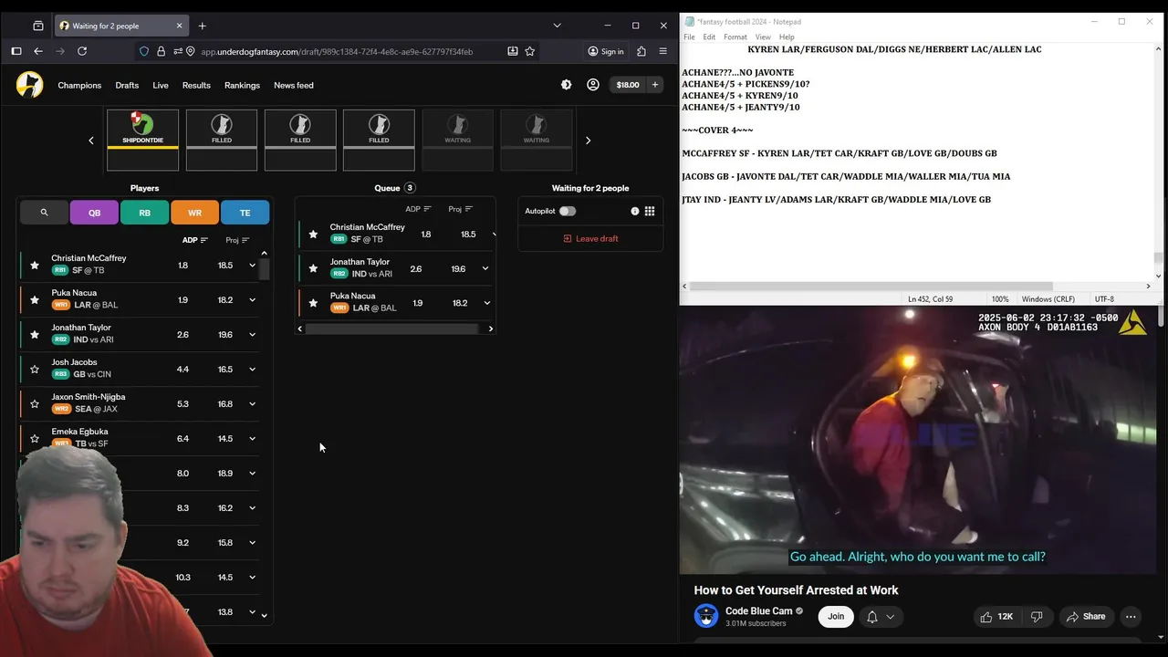Filter players by the TE tab
1168x657 pixels.
[x=245, y=213]
